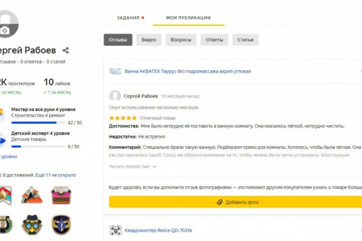The image size is (362, 241).
Task: Click the bathtub product thumbnail icon
Action: tap(116, 71)
